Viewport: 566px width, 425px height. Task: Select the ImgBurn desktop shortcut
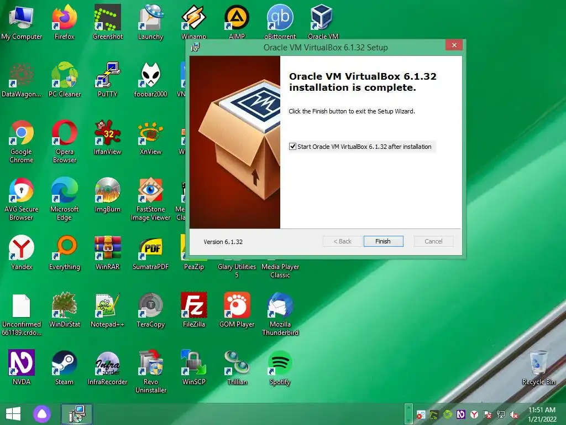pos(108,195)
